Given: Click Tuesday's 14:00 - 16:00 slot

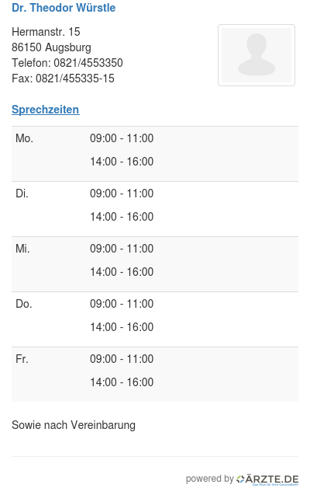Looking at the screenshot, I should point(122,217).
